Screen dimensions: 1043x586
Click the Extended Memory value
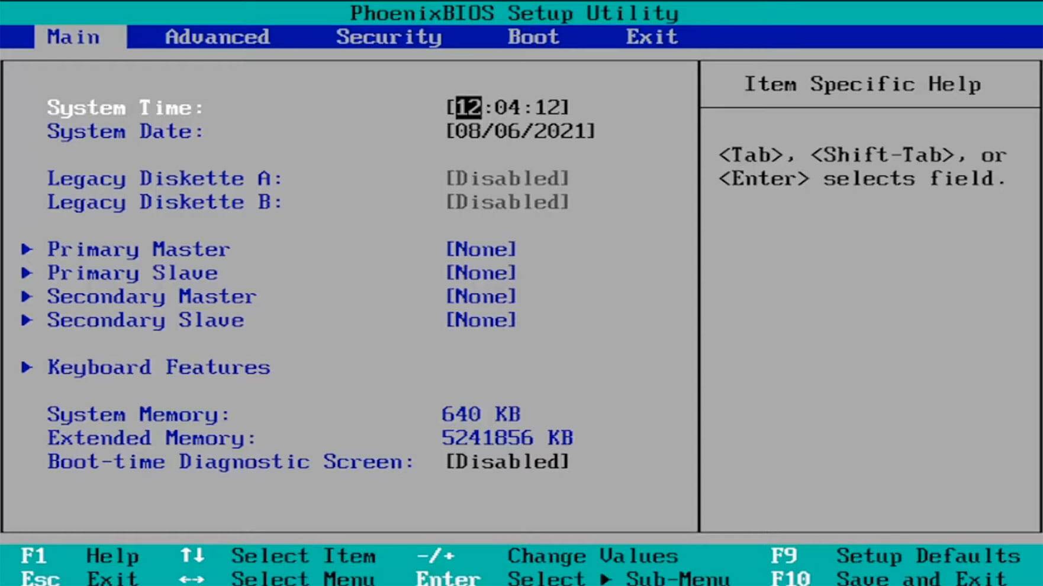coord(507,438)
